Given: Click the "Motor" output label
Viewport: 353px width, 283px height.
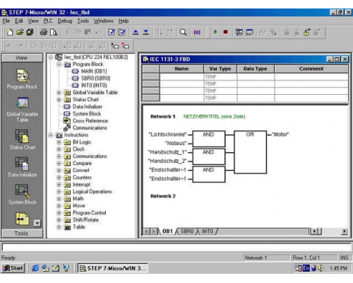Looking at the screenshot, I should [x=280, y=134].
